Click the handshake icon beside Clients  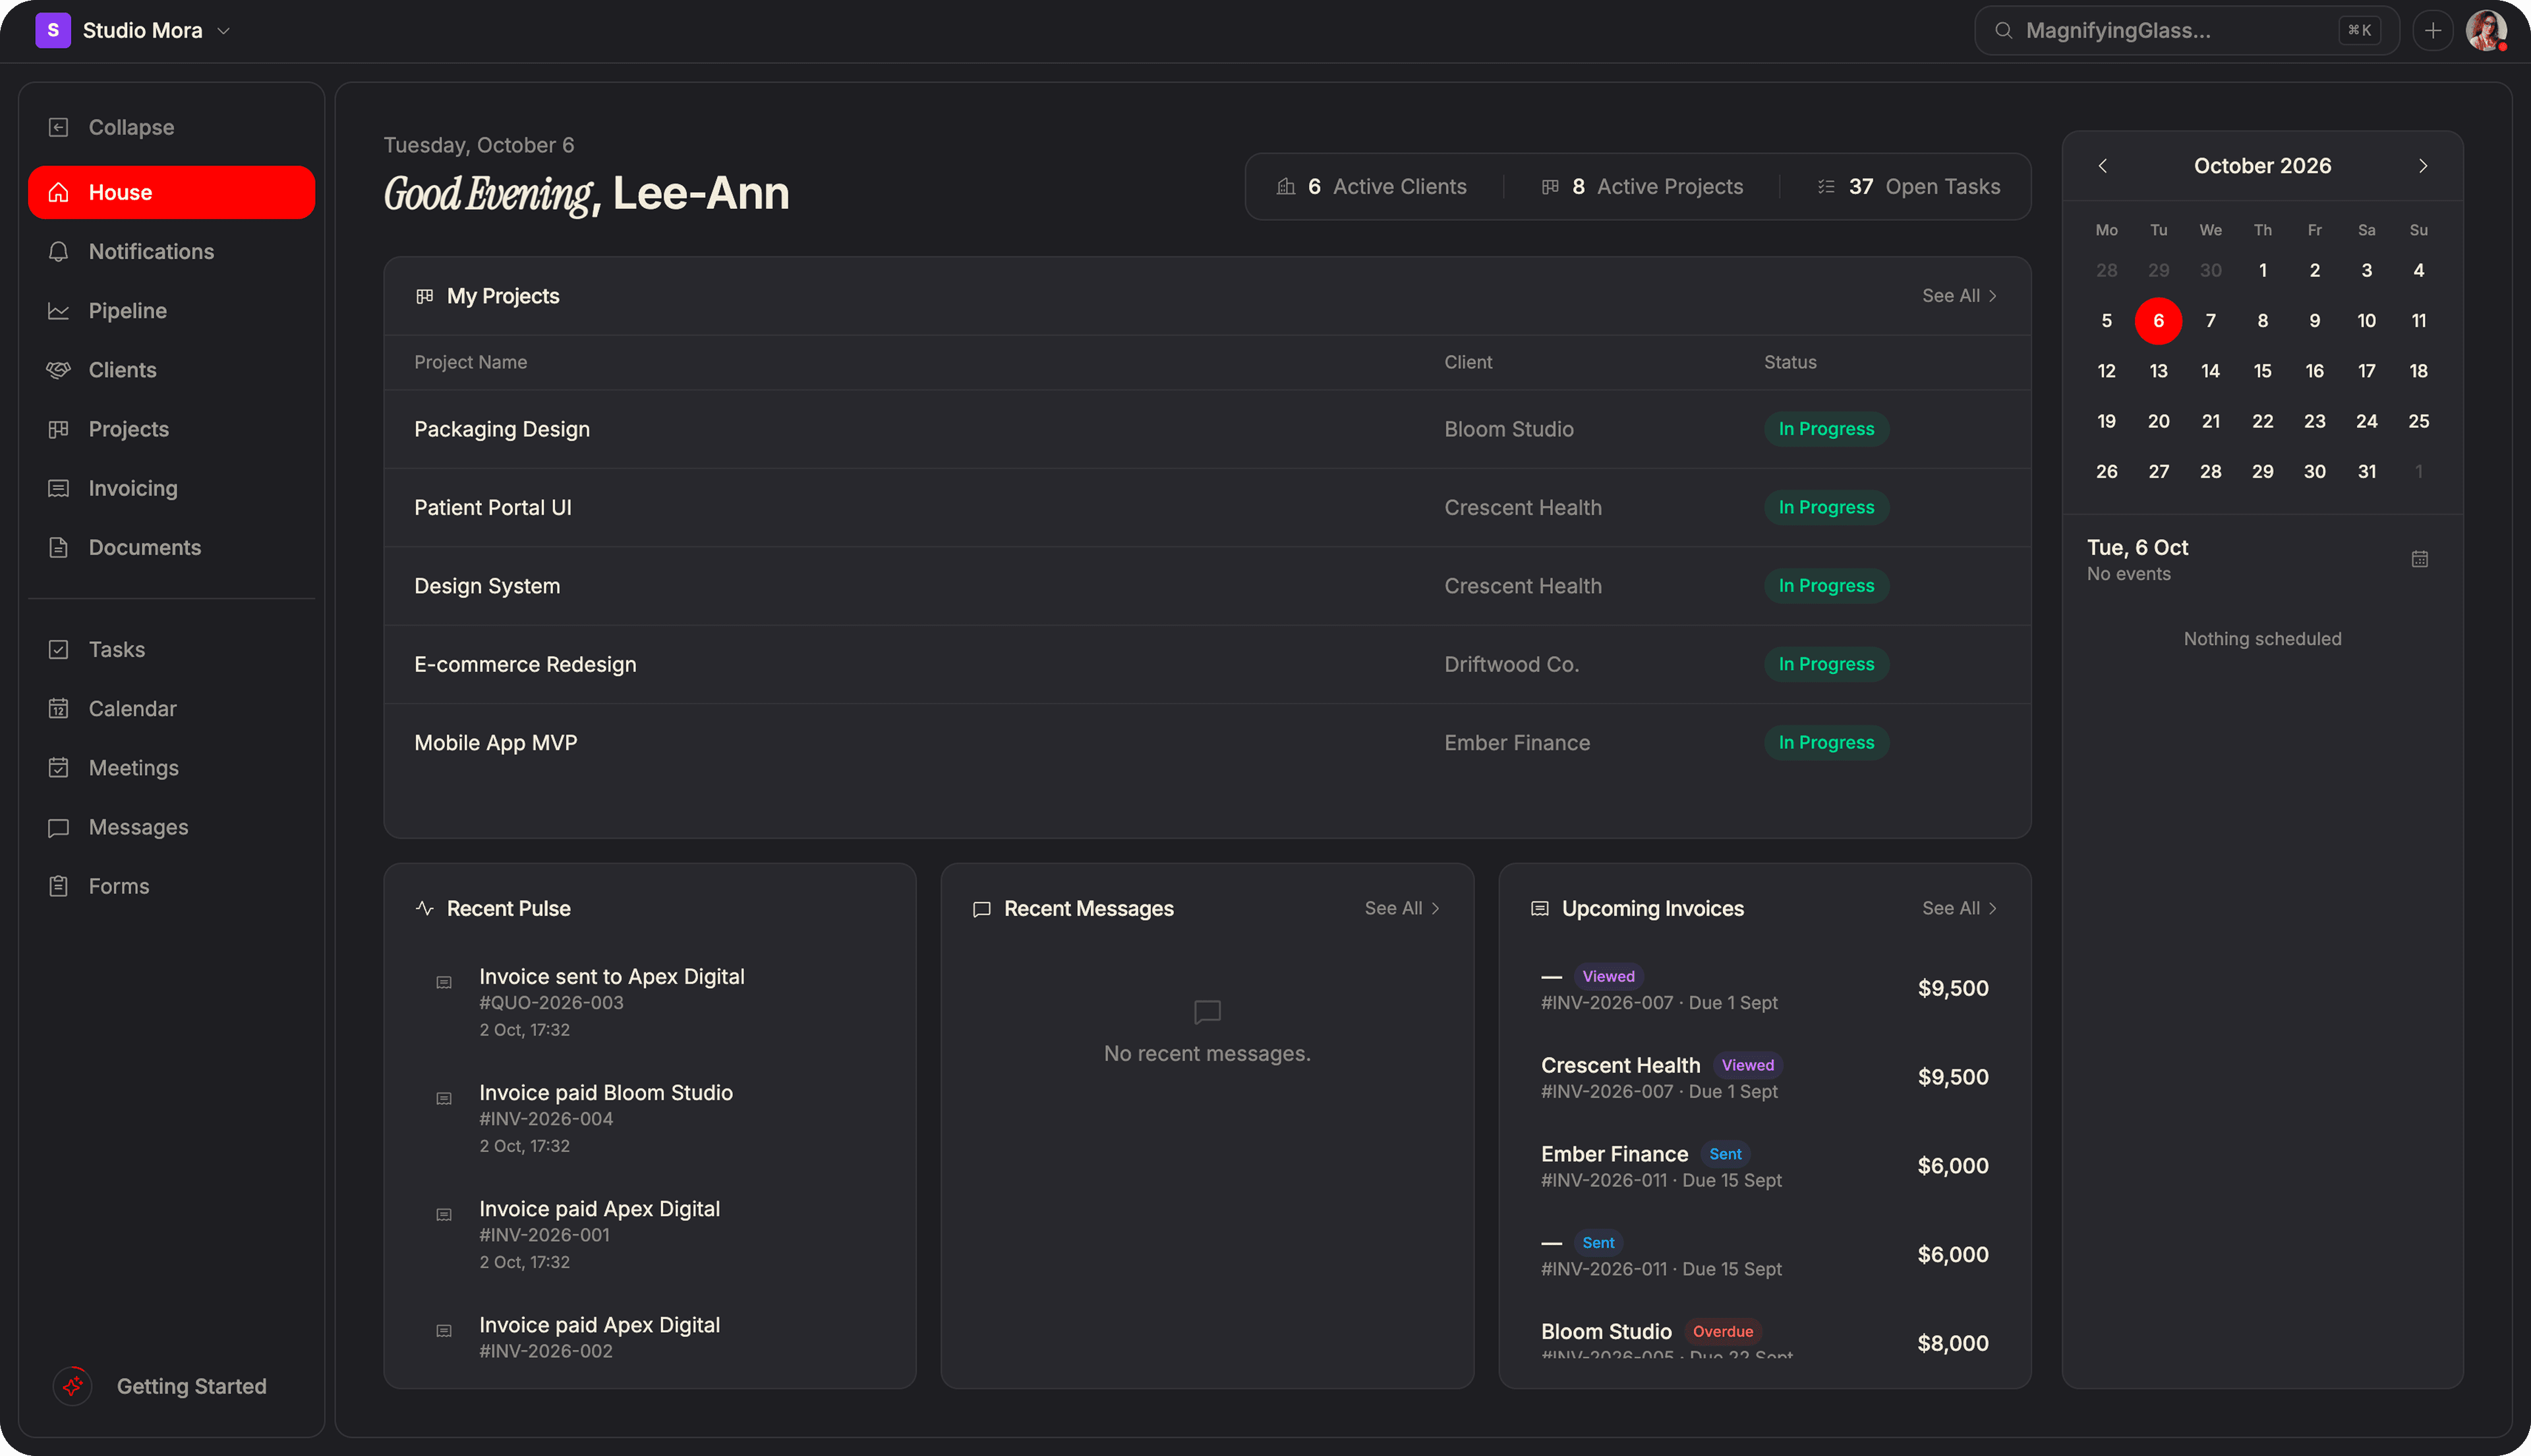point(58,370)
